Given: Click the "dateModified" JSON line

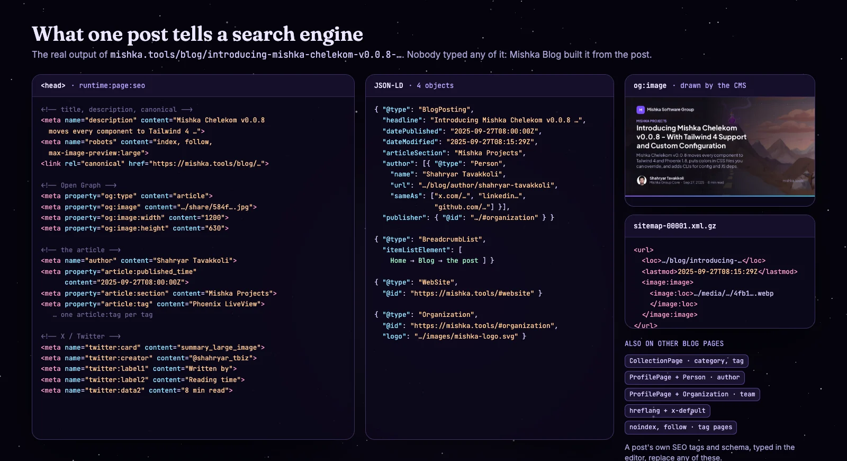Looking at the screenshot, I should [460, 142].
